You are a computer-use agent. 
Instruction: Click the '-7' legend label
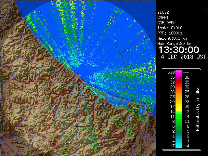172,146
